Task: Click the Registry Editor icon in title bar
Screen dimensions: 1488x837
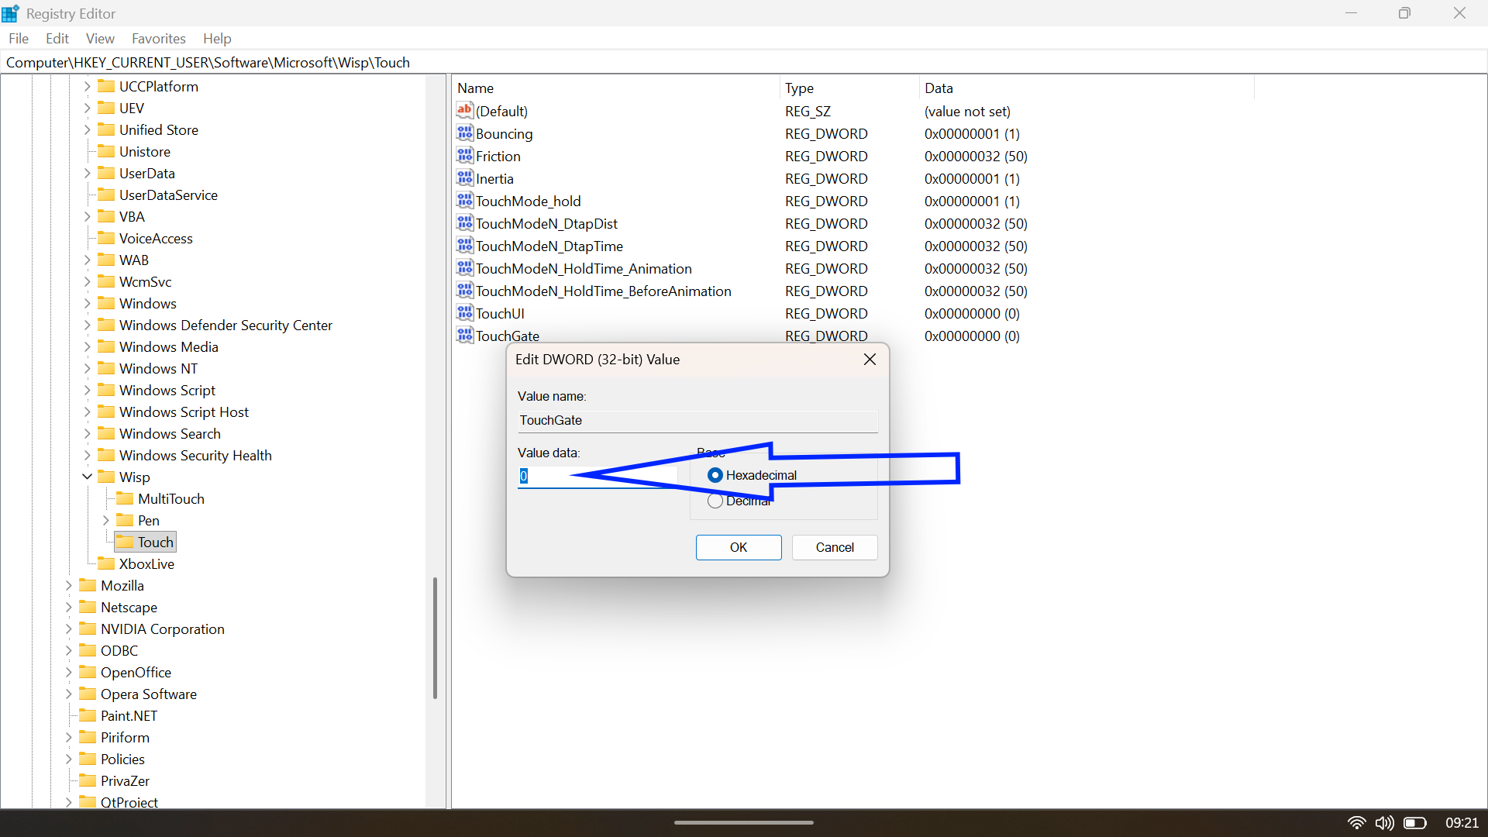Action: pyautogui.click(x=10, y=12)
